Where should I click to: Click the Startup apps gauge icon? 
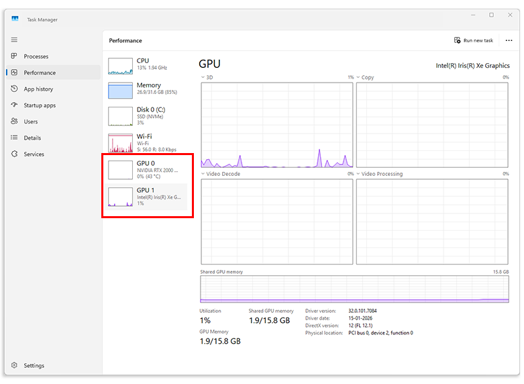point(14,105)
